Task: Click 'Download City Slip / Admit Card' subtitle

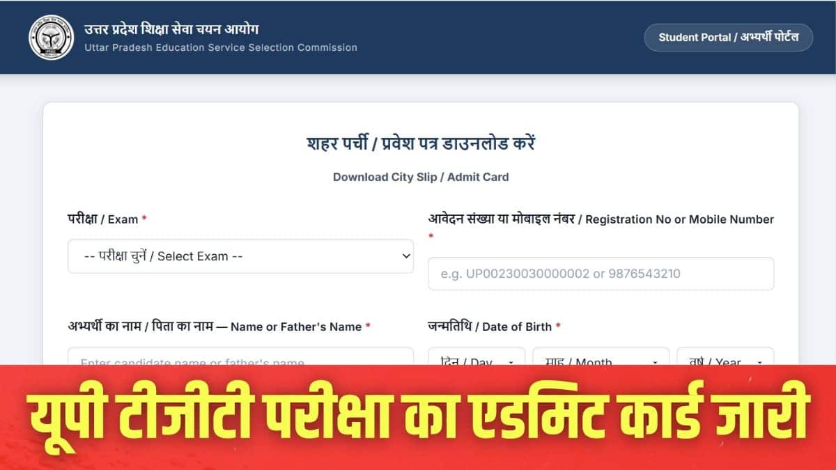Action: pos(421,177)
